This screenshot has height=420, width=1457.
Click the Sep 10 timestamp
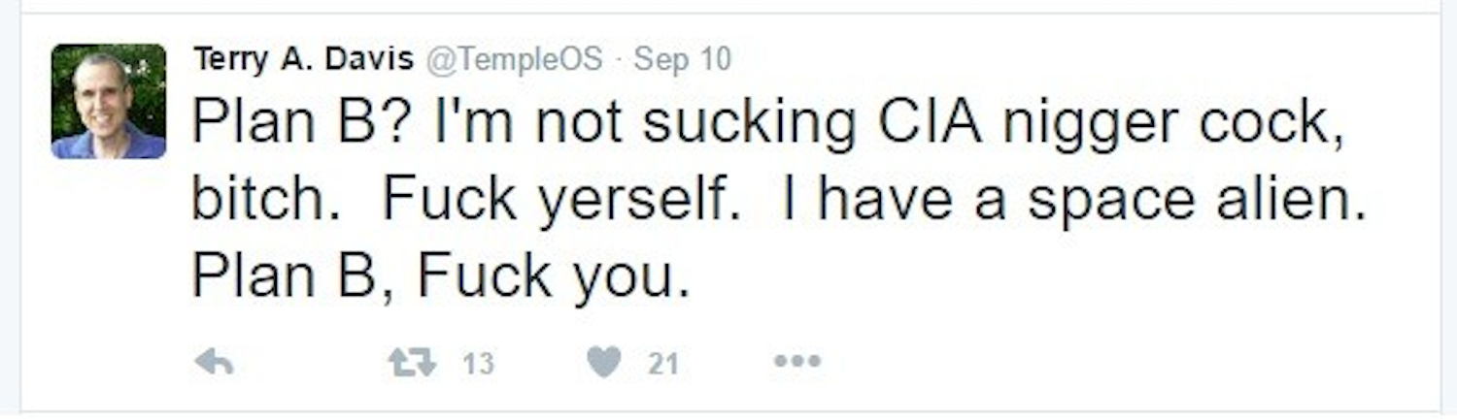click(x=682, y=60)
